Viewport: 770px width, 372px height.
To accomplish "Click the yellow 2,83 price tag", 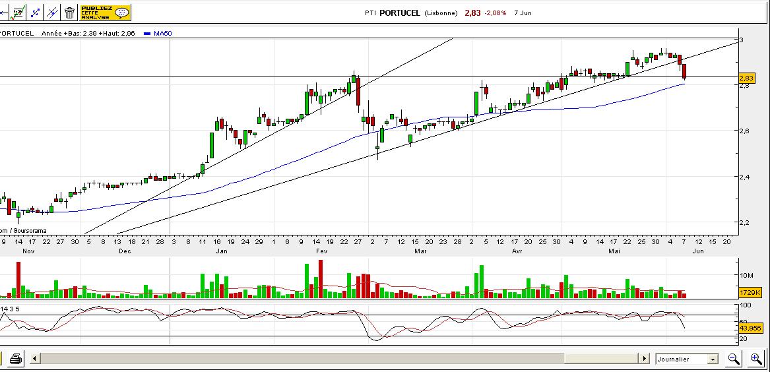I will (x=746, y=78).
